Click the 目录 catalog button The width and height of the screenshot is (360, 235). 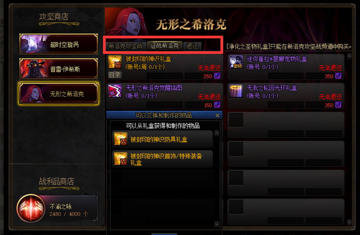[115, 75]
